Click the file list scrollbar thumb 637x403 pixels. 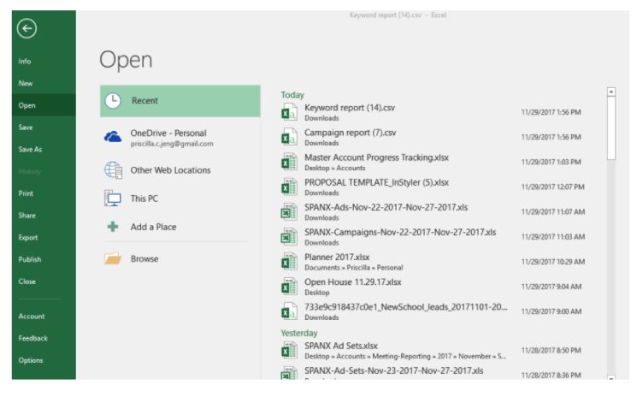pyautogui.click(x=611, y=128)
